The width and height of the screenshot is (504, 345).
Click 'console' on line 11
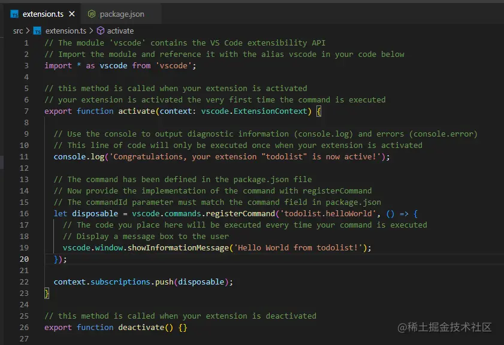pos(70,157)
